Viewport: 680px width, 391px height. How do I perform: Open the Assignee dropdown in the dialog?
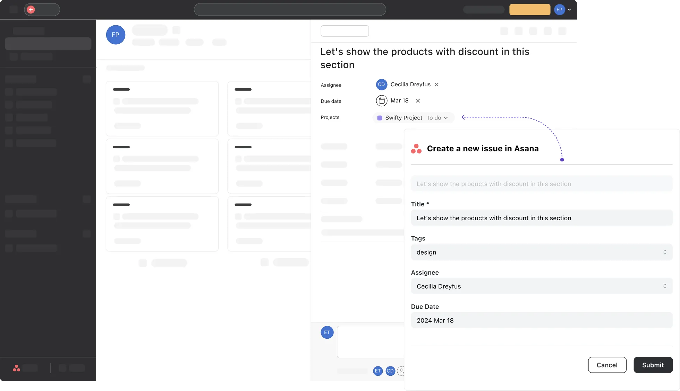665,286
